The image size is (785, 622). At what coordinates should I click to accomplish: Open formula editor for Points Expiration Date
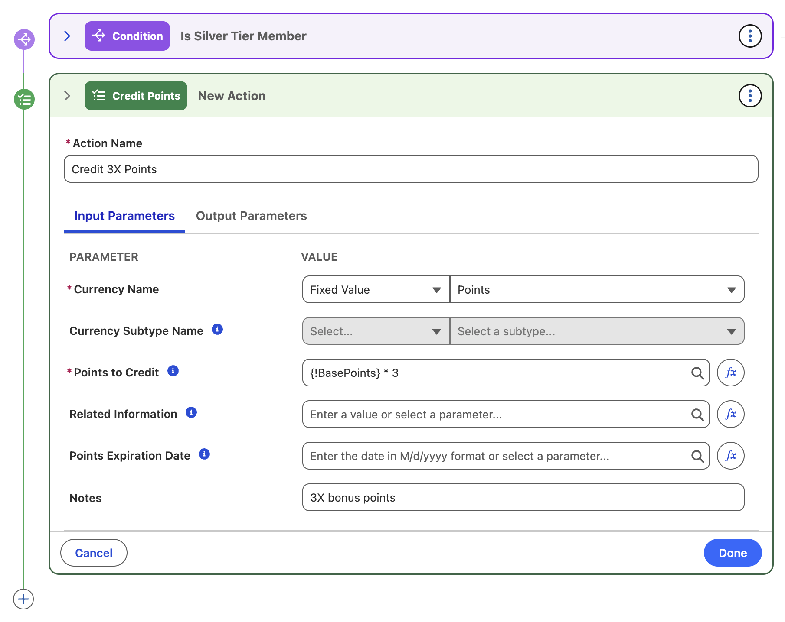click(x=731, y=456)
